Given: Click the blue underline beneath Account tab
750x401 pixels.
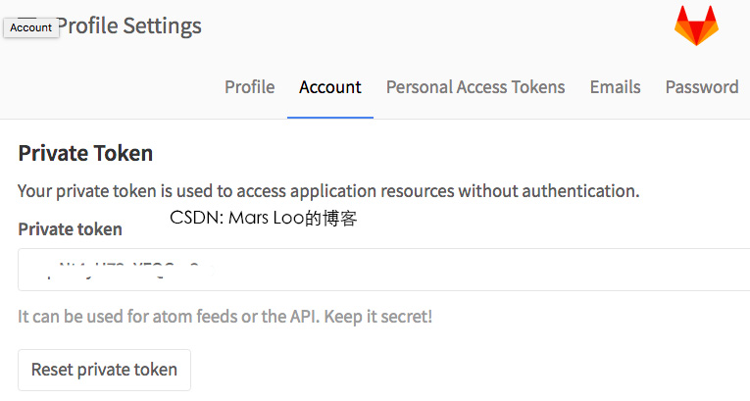Looking at the screenshot, I should pos(330,118).
